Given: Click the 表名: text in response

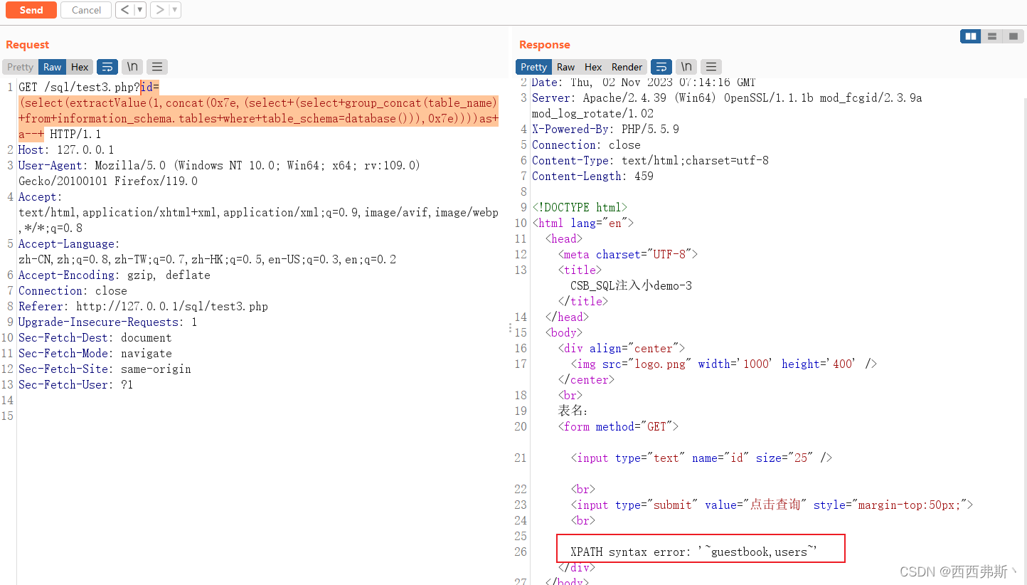Looking at the screenshot, I should (x=573, y=411).
